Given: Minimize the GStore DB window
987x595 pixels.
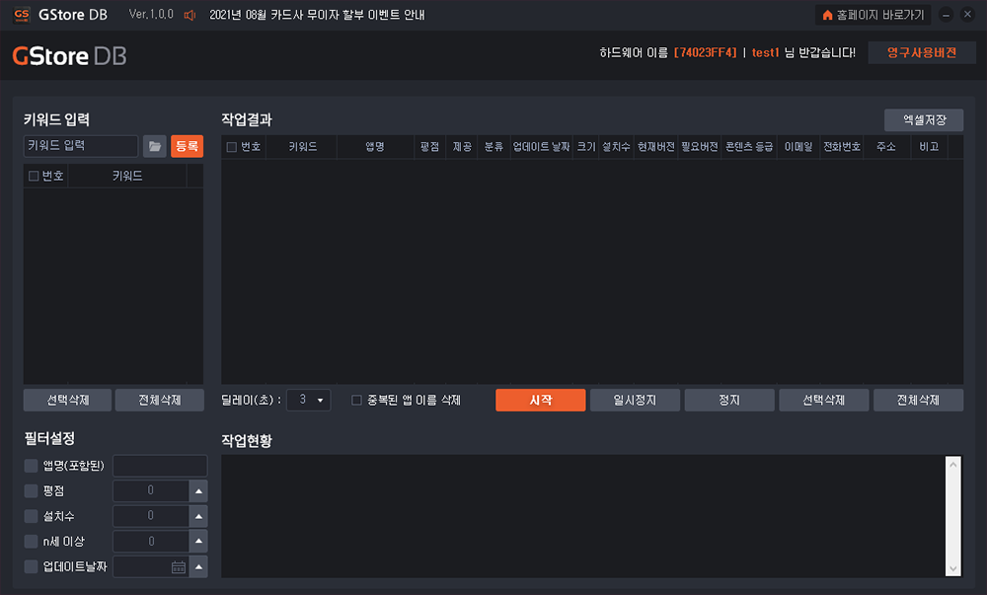Looking at the screenshot, I should click(x=946, y=15).
